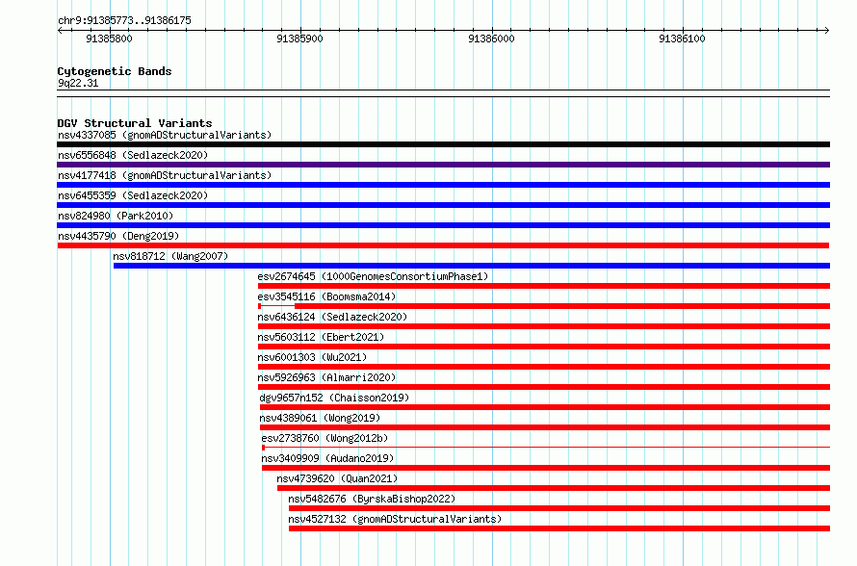Viewport: 857px width, 566px height.
Task: Select nsv4389061 (Wong2019) label
Action: pos(320,418)
